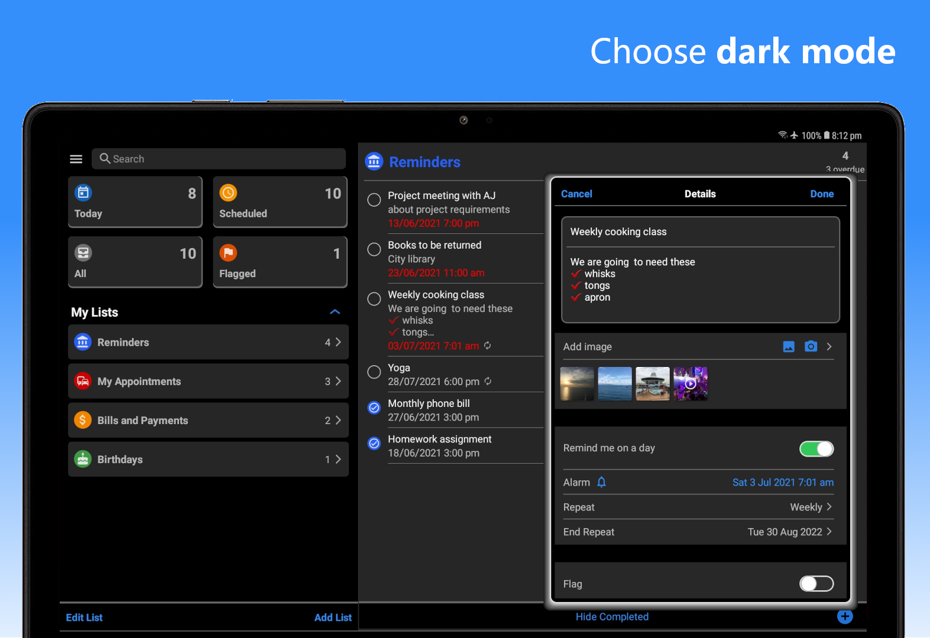The width and height of the screenshot is (930, 638).
Task: Tap the camera icon in Add image
Action: click(x=811, y=347)
